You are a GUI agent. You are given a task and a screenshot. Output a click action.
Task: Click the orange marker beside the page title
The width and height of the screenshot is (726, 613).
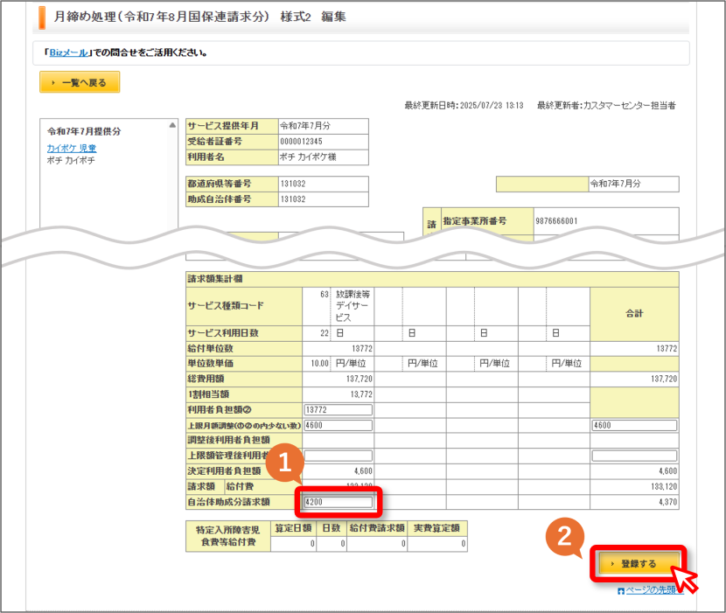pyautogui.click(x=42, y=17)
